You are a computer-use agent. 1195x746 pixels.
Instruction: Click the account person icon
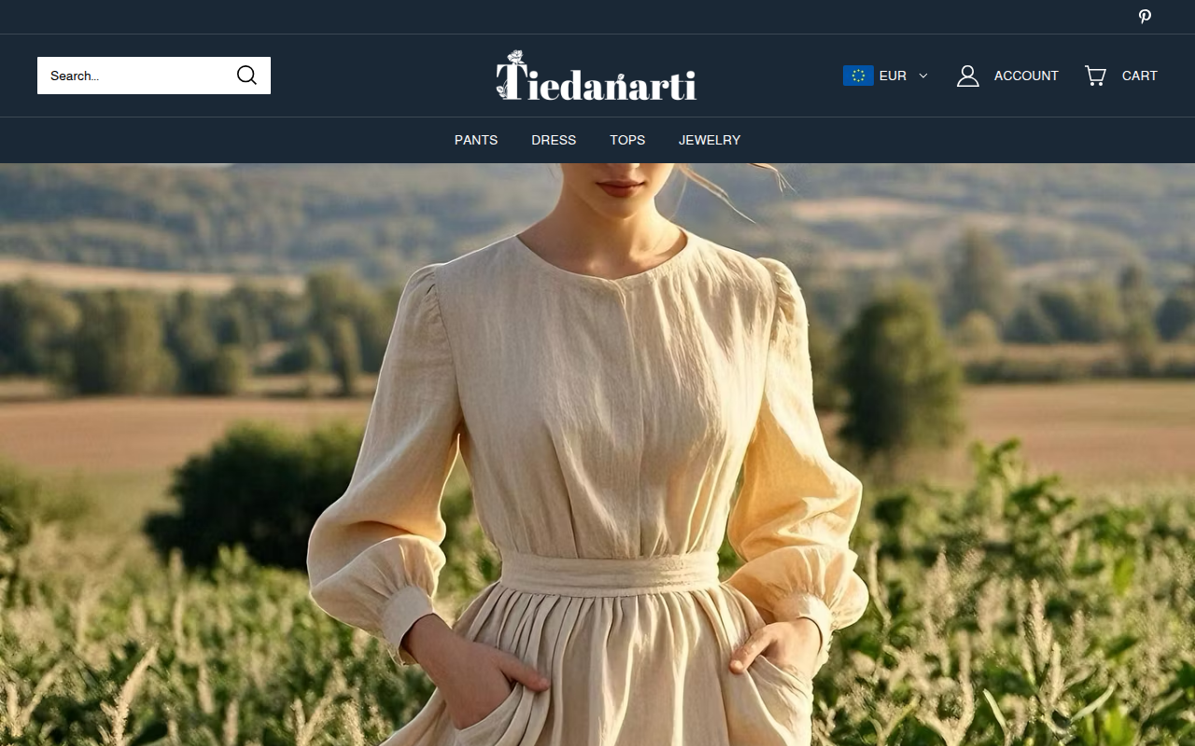(968, 76)
